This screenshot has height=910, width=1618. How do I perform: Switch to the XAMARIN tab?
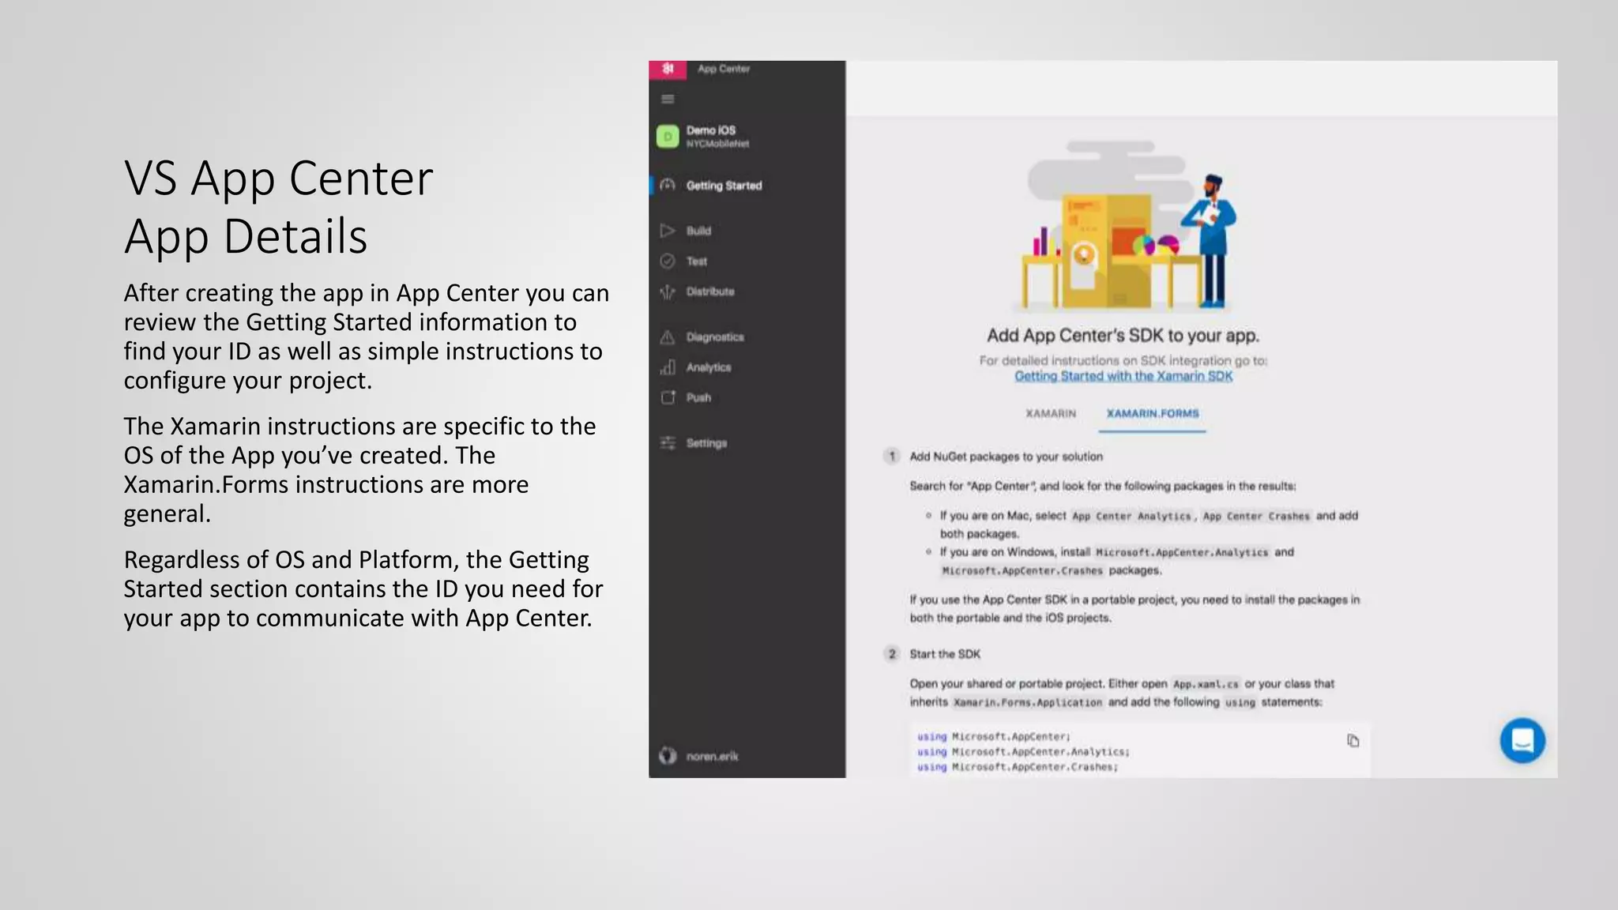1051,413
